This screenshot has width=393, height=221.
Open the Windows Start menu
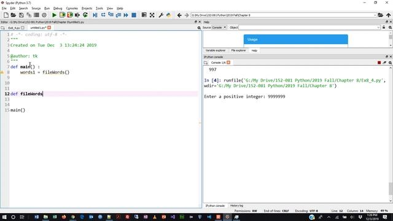tap(4, 217)
